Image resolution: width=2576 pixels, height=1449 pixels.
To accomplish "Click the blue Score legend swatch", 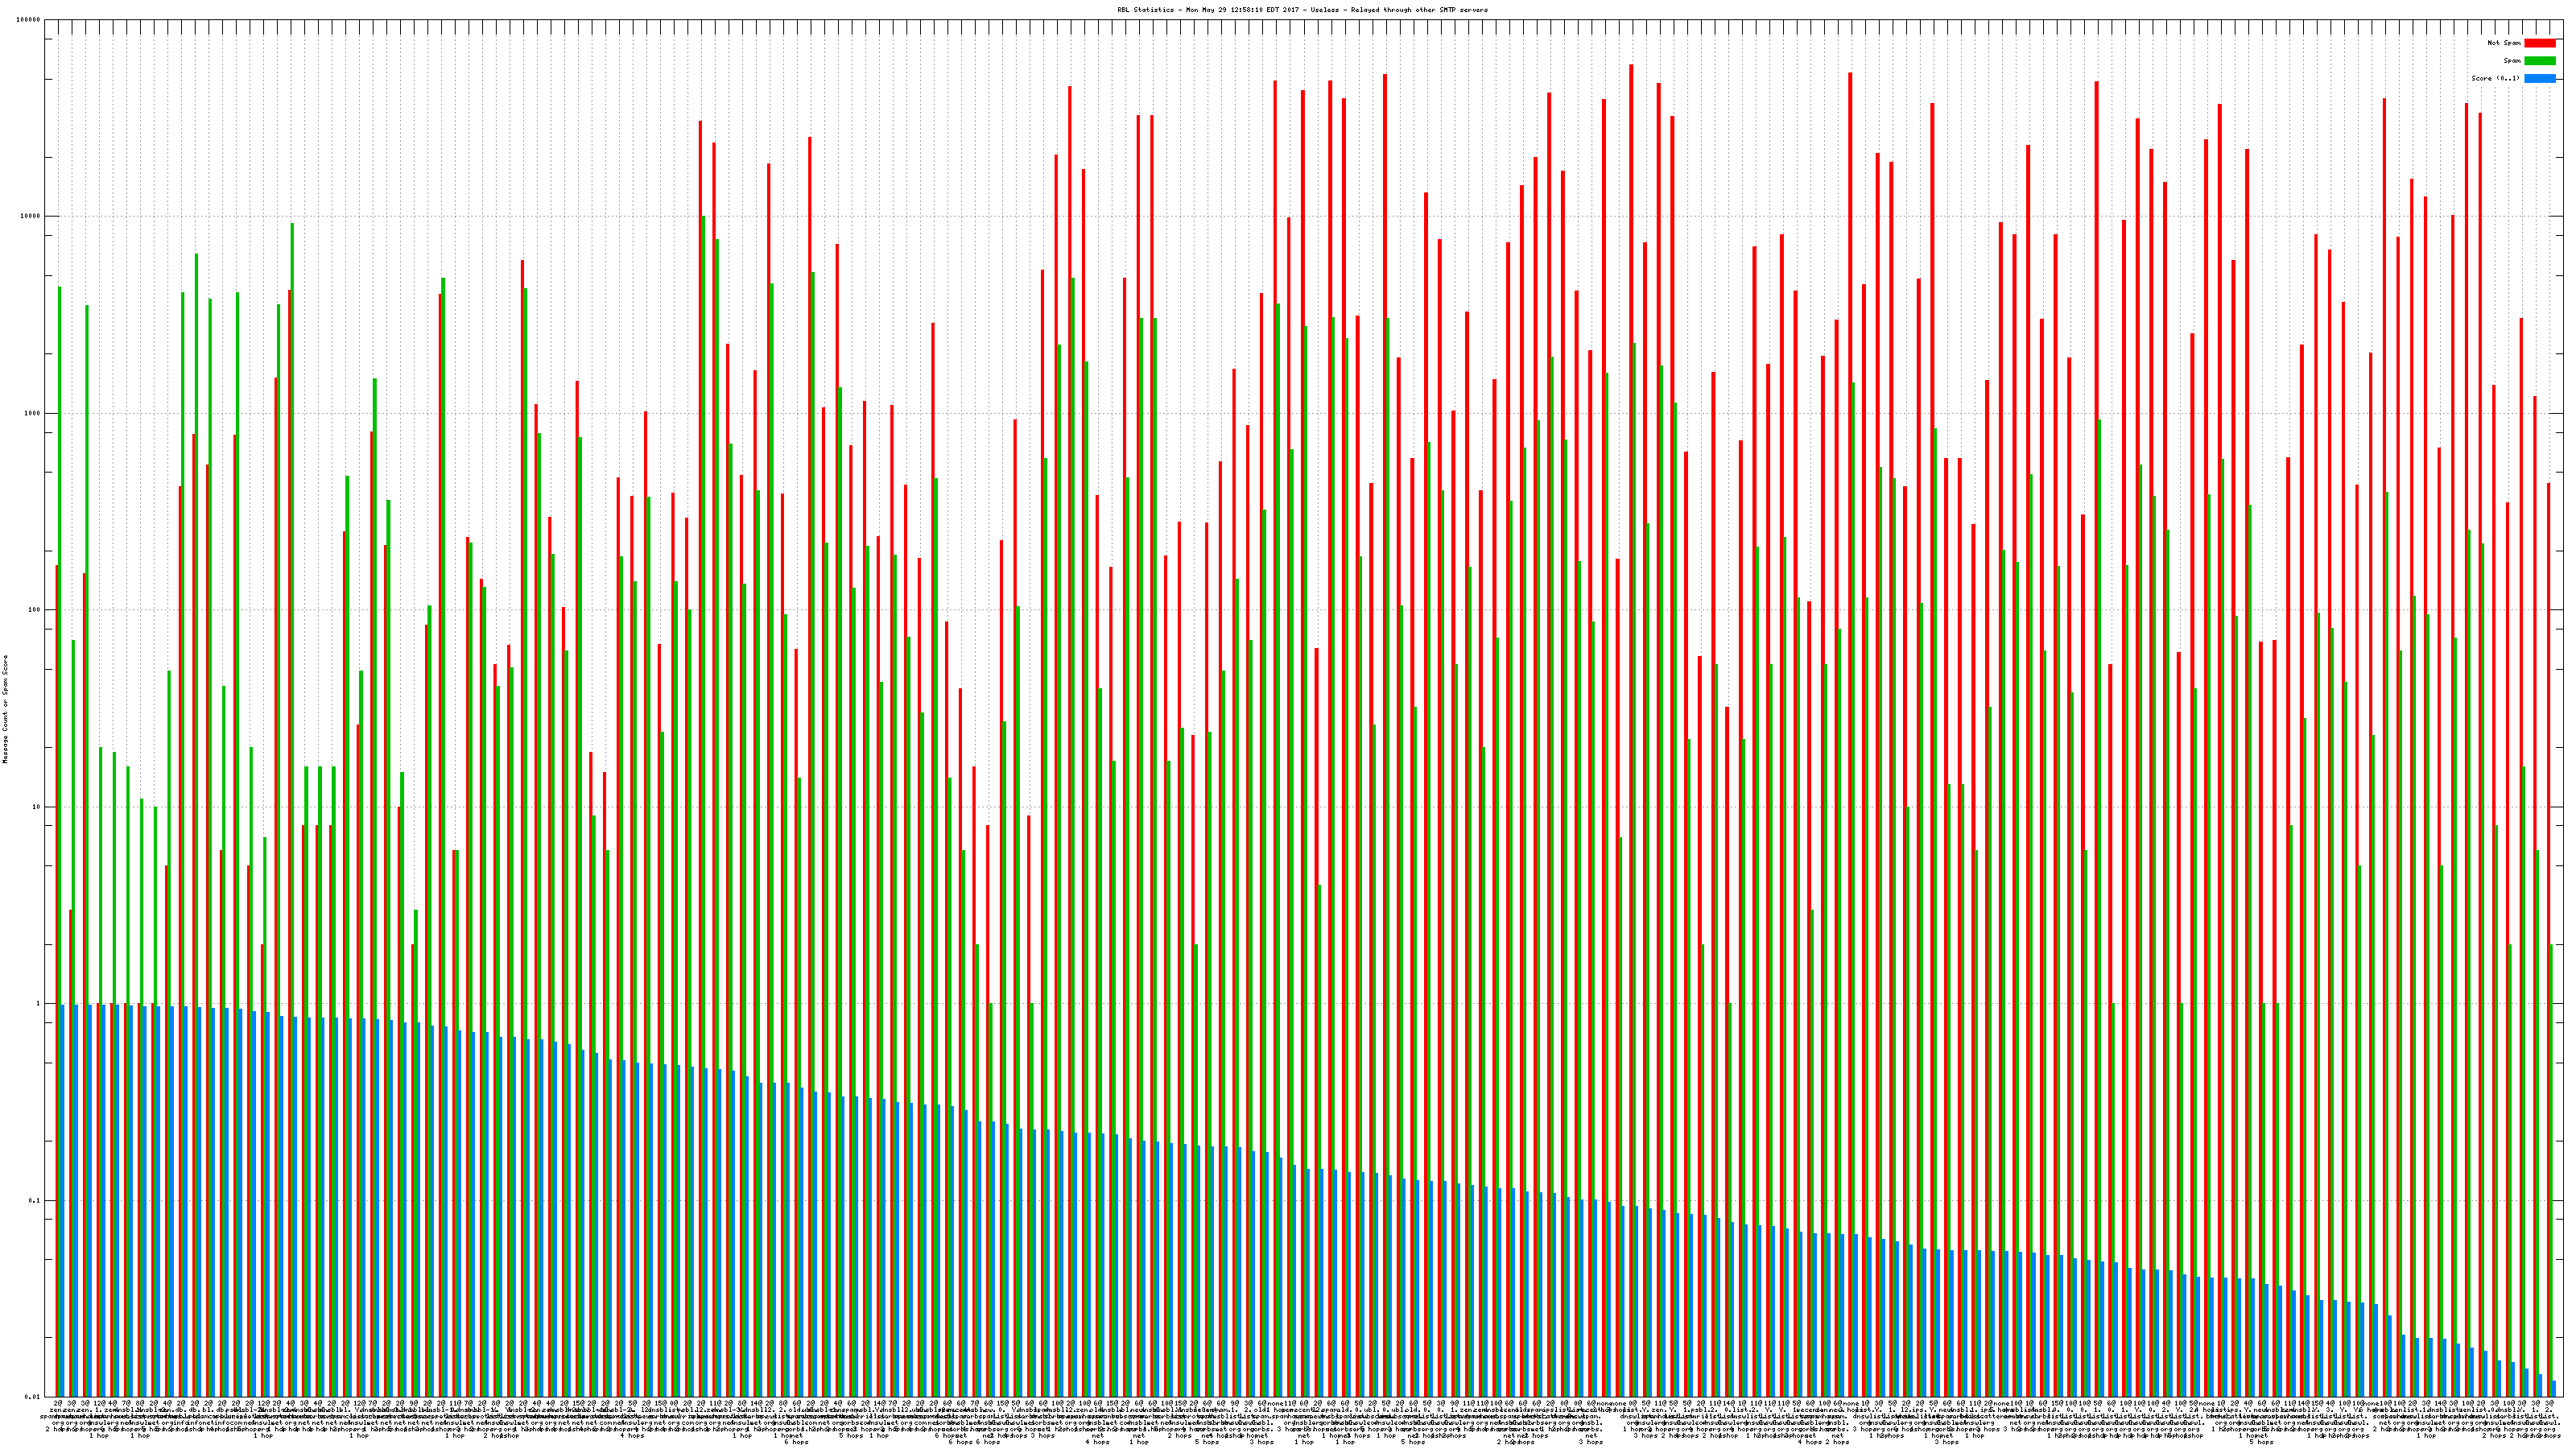I will [x=2539, y=78].
